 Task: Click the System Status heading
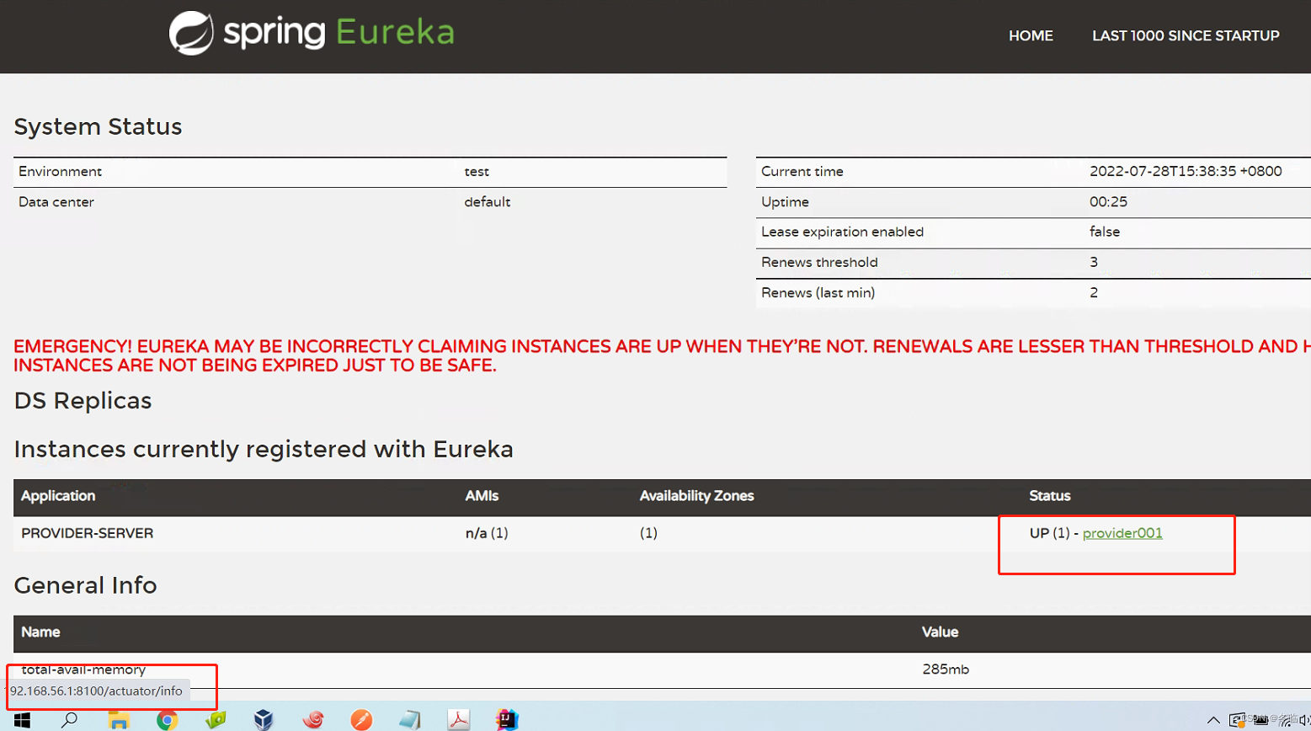[x=98, y=126]
